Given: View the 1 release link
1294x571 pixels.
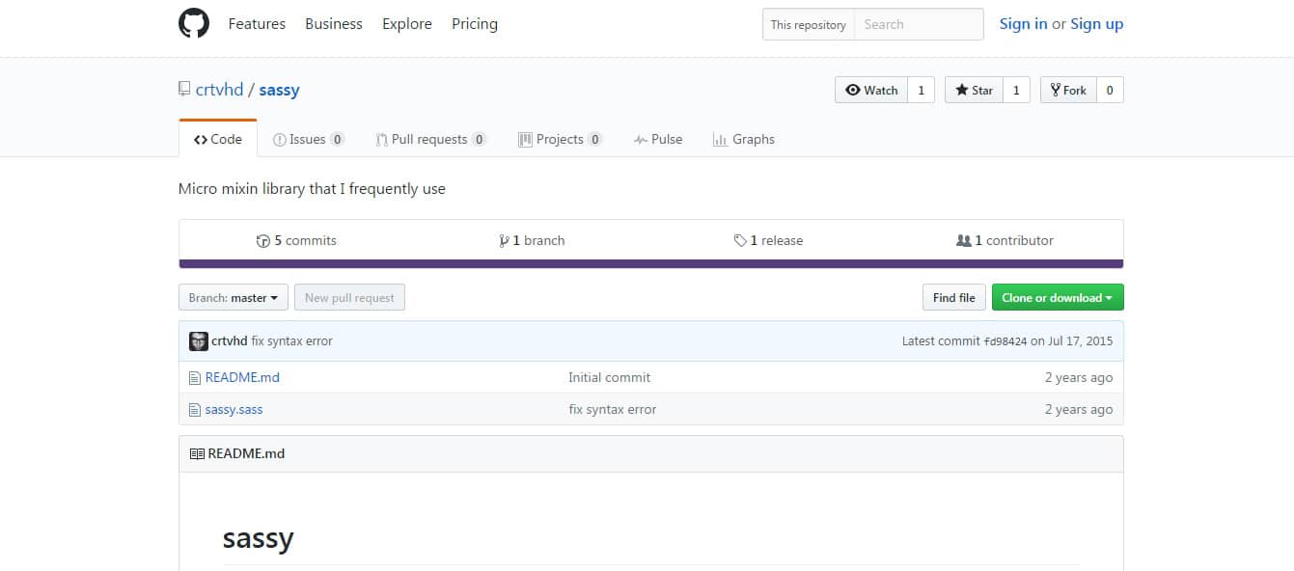Looking at the screenshot, I should (768, 240).
